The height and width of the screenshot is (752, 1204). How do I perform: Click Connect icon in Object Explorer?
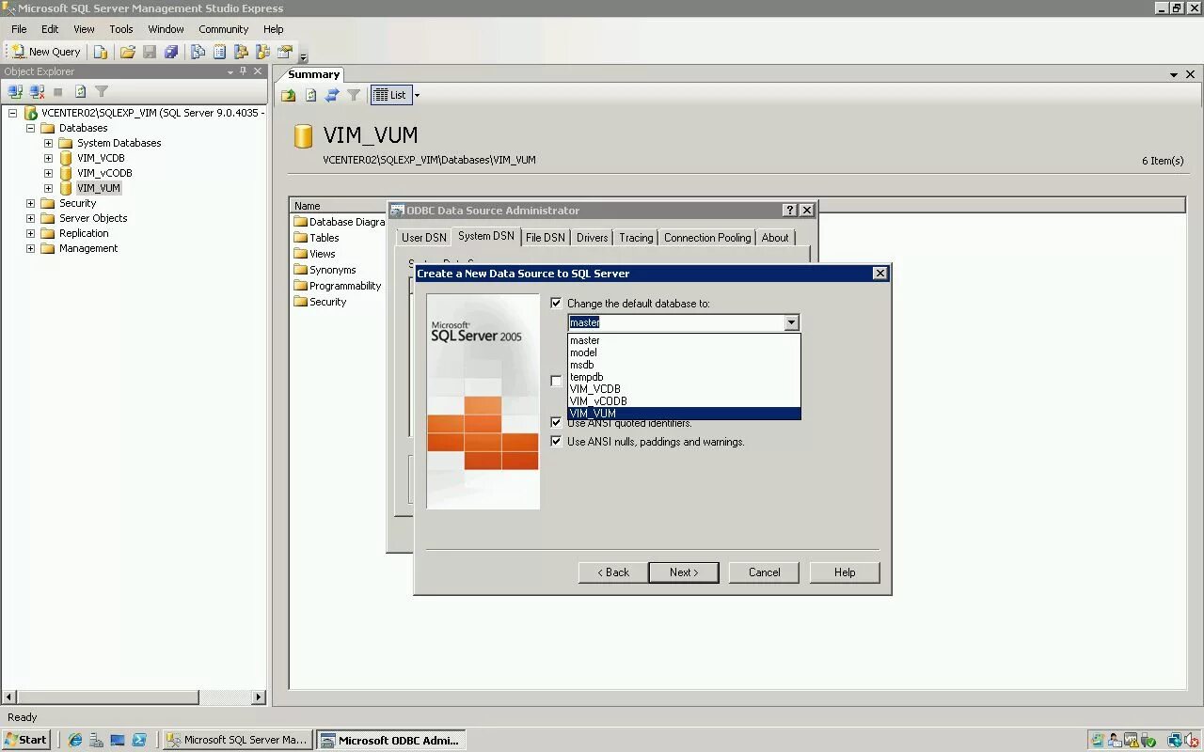point(15,91)
